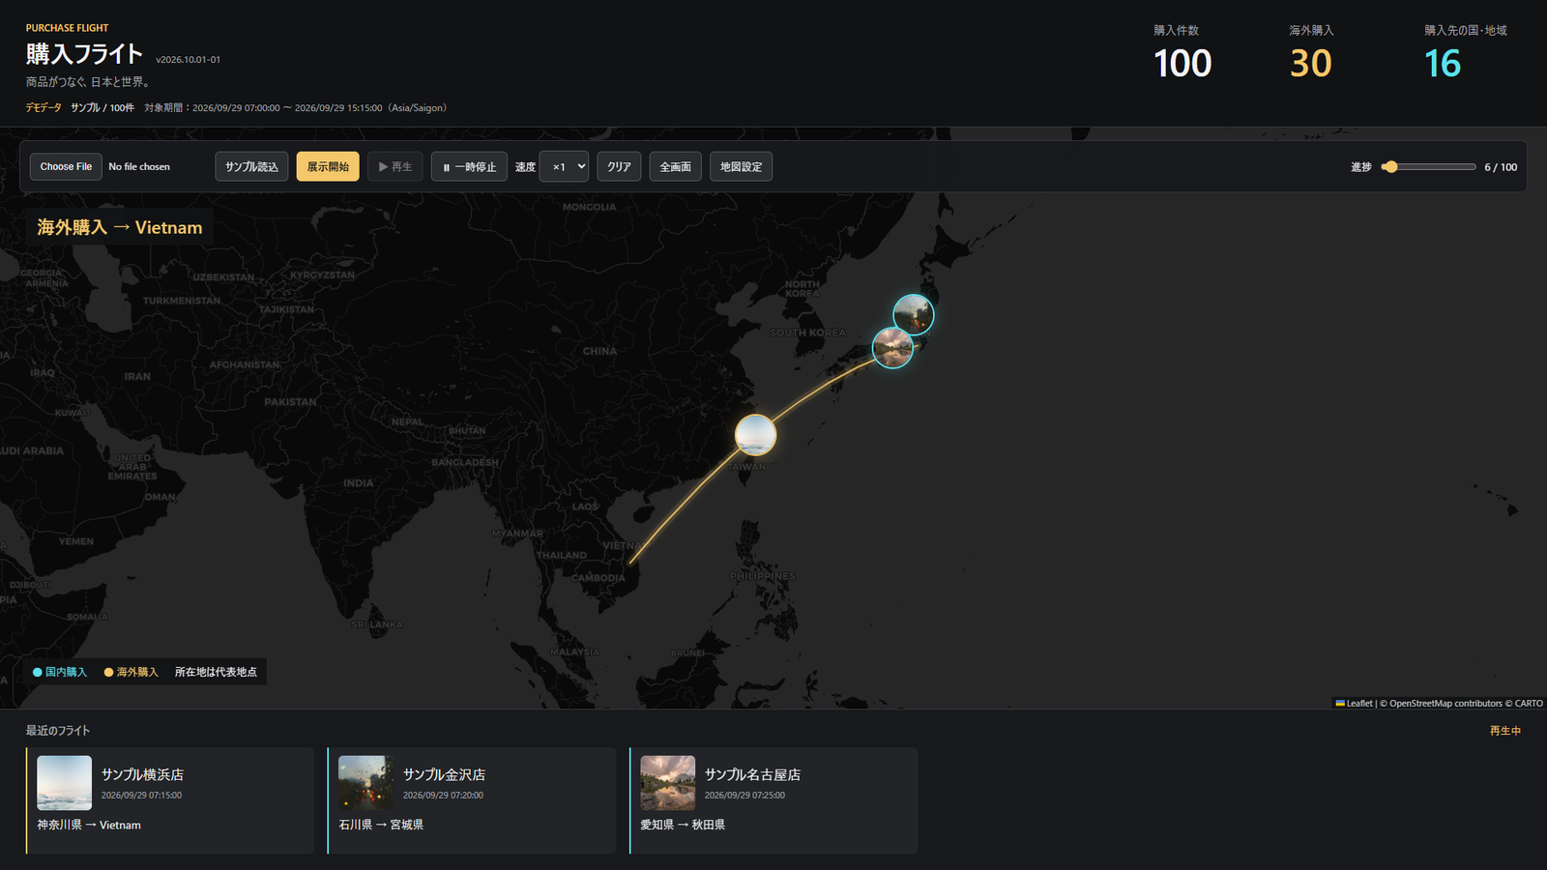Click the 2026/09/29 07:15:00 timestamp
This screenshot has width=1547, height=870.
[141, 796]
